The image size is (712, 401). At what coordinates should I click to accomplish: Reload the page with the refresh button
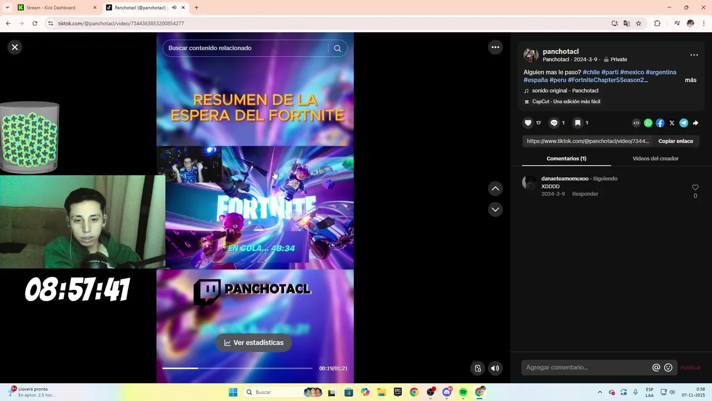coord(34,23)
